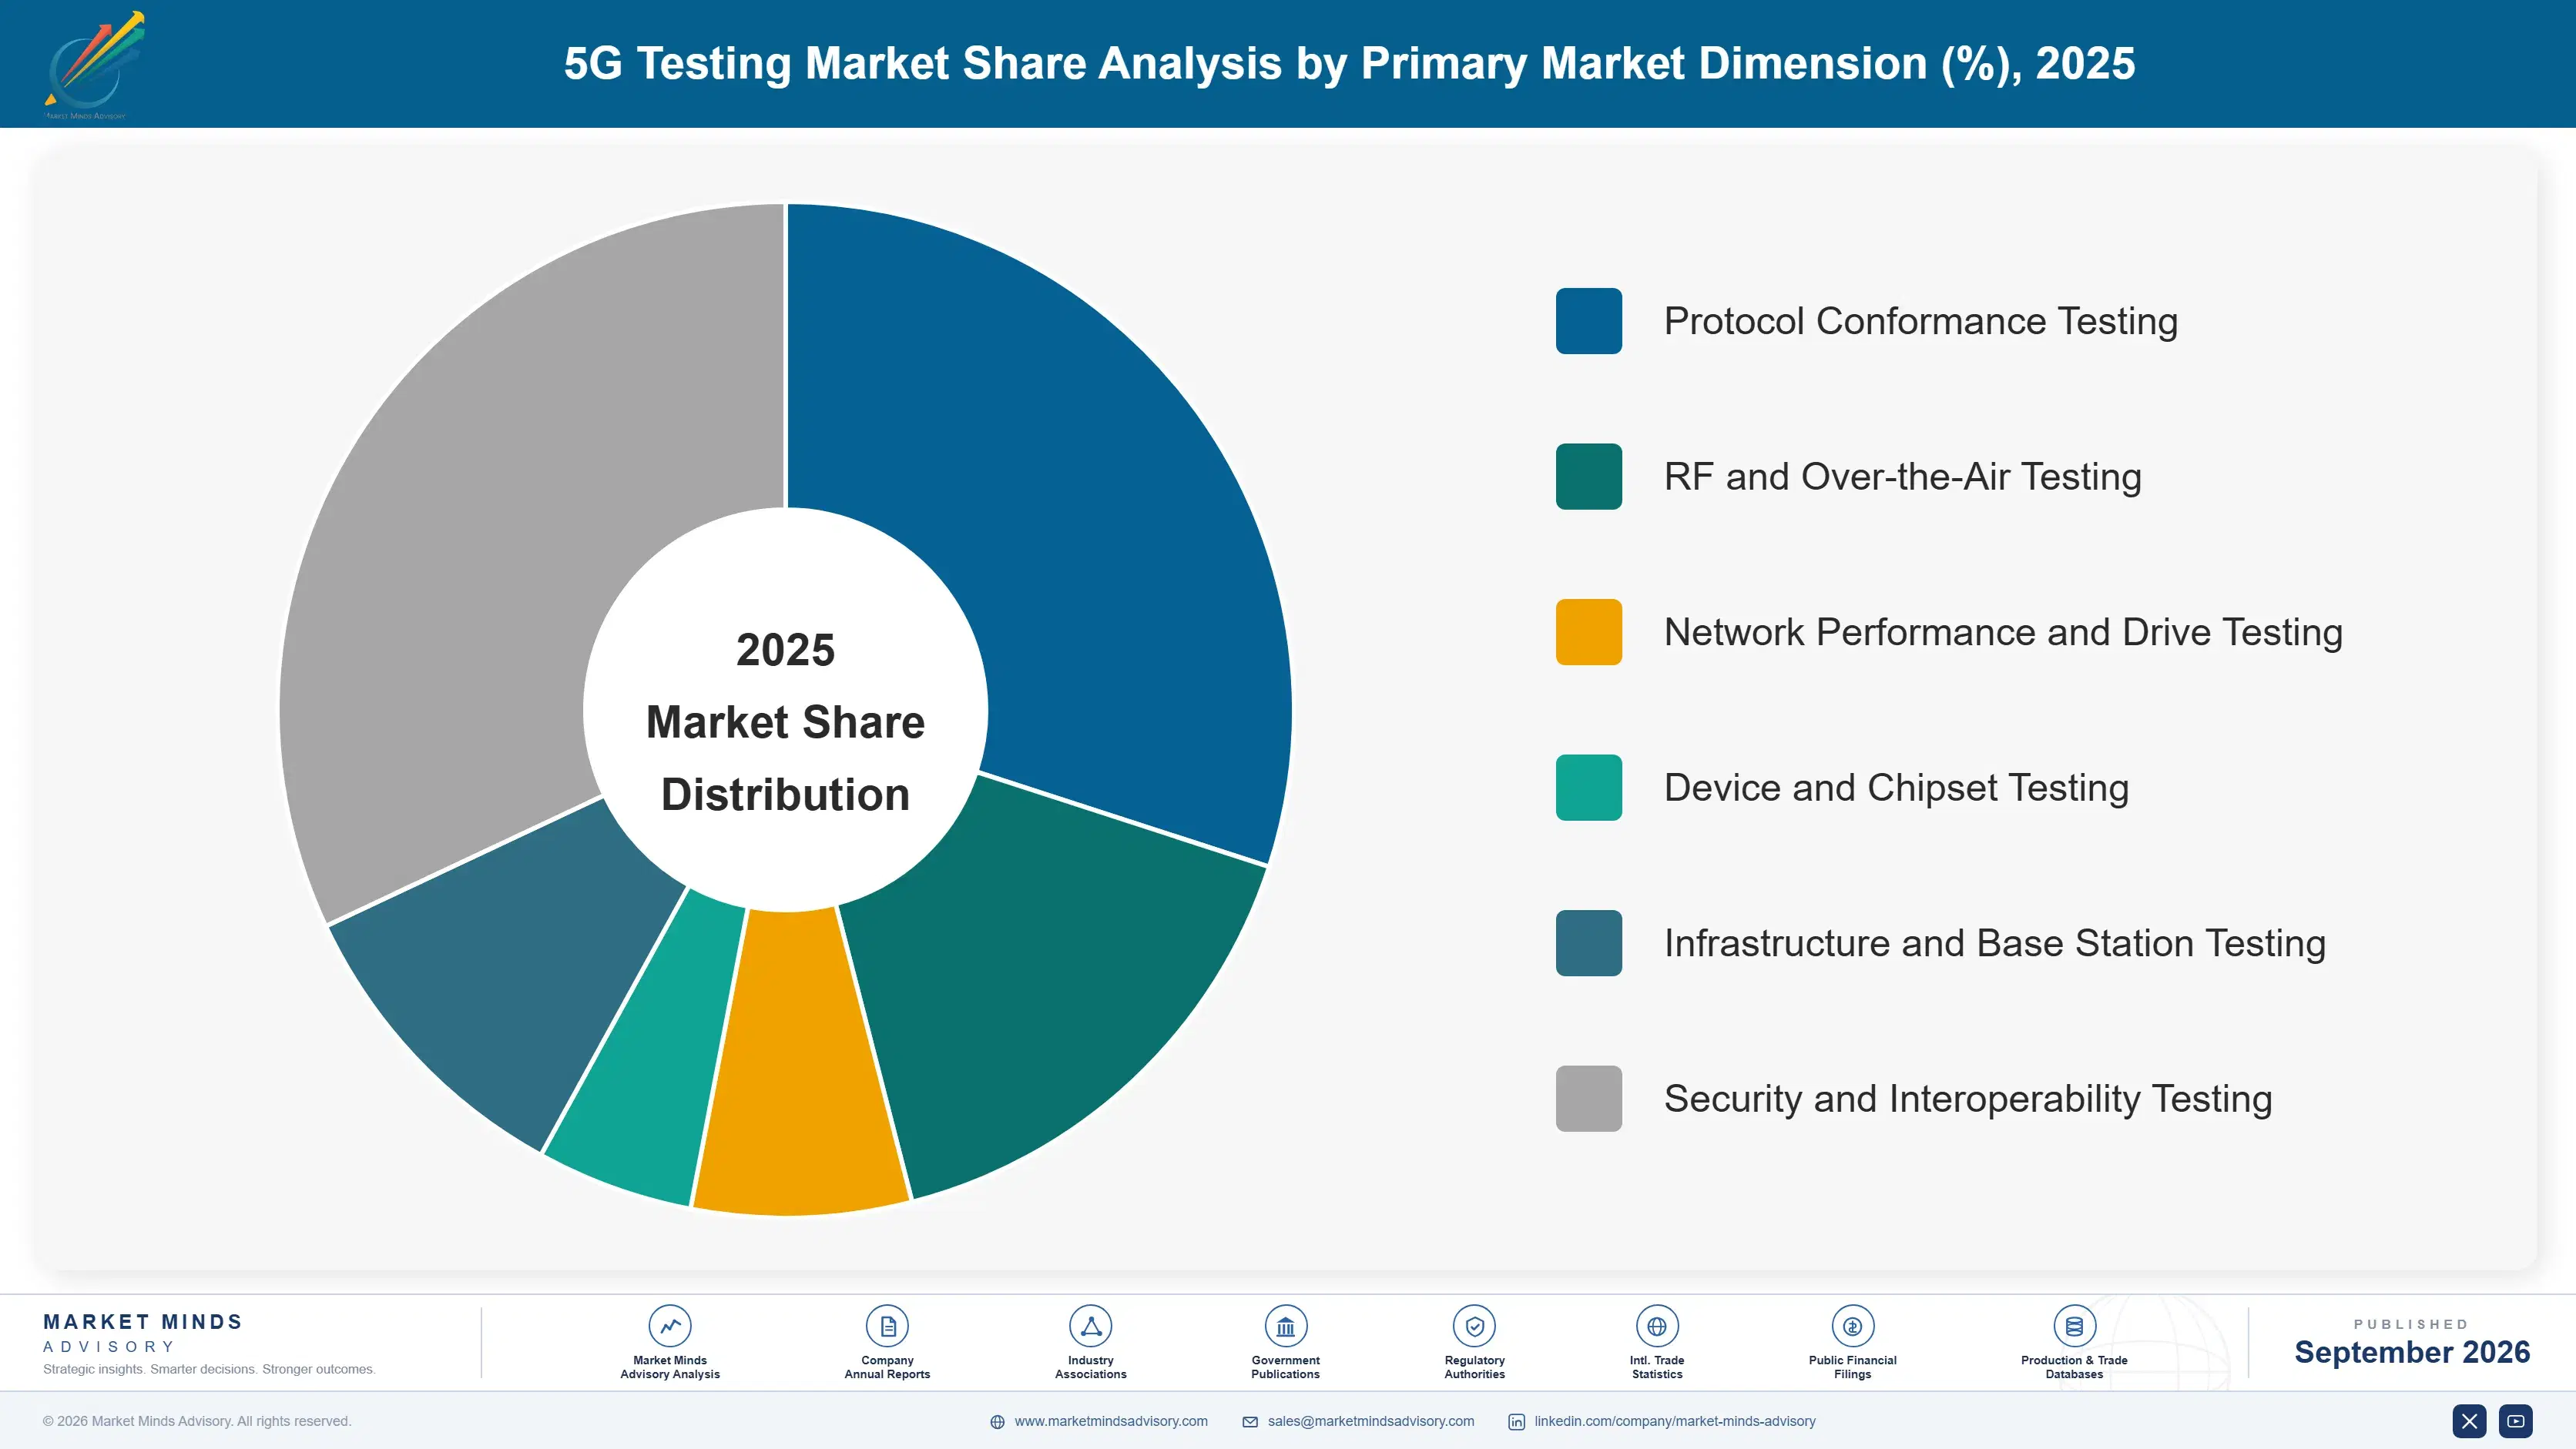The height and width of the screenshot is (1449, 2576).
Task: Select the Security and Interoperability Testing label
Action: [x=1968, y=1098]
